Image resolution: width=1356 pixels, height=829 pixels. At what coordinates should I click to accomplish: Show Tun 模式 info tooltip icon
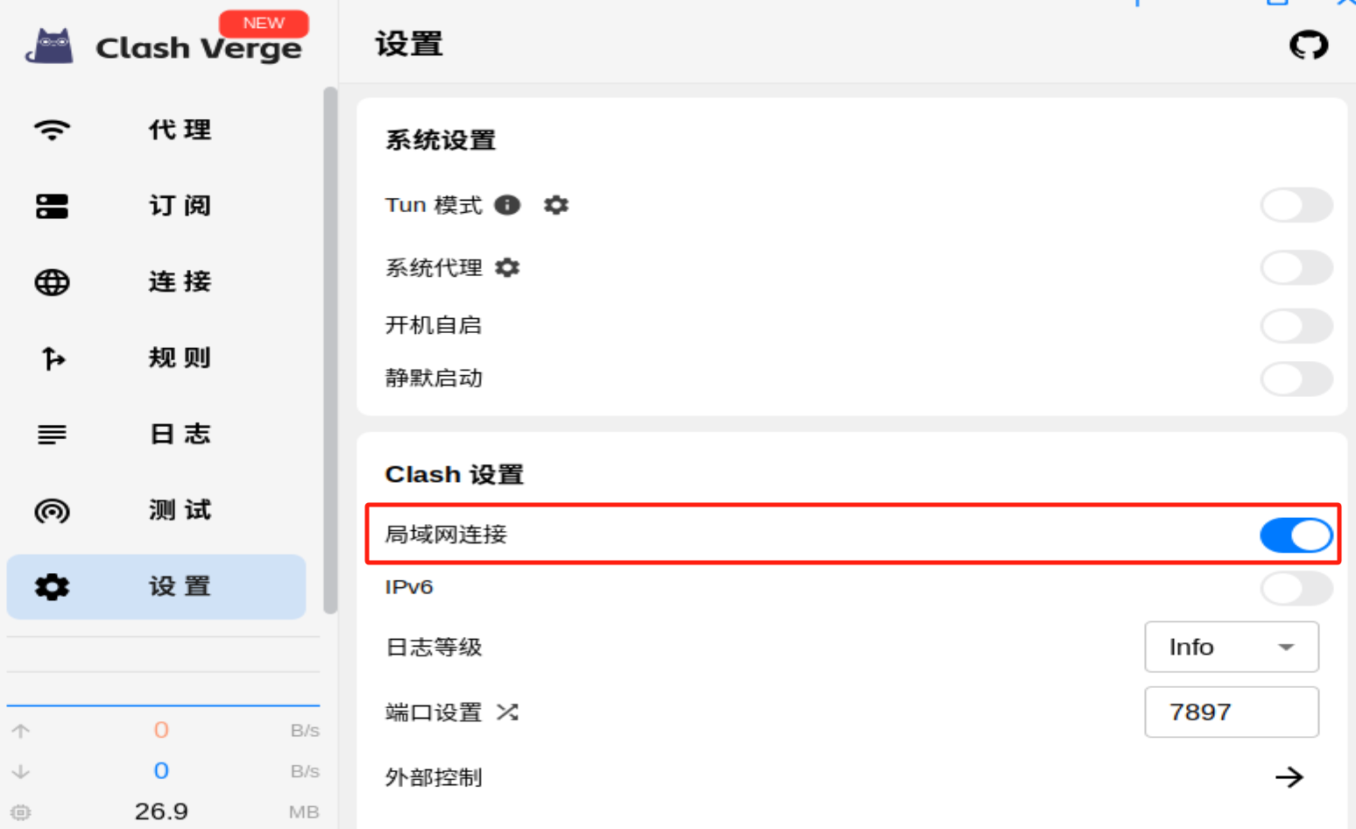pos(507,205)
